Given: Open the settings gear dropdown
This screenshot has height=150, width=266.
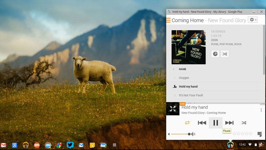Looking at the screenshot, I should (253, 20).
